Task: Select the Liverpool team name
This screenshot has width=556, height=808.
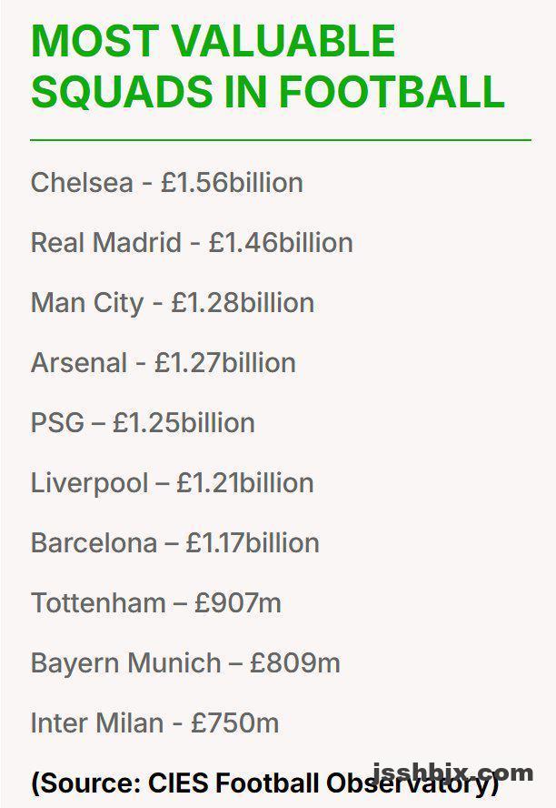Action: click(89, 483)
